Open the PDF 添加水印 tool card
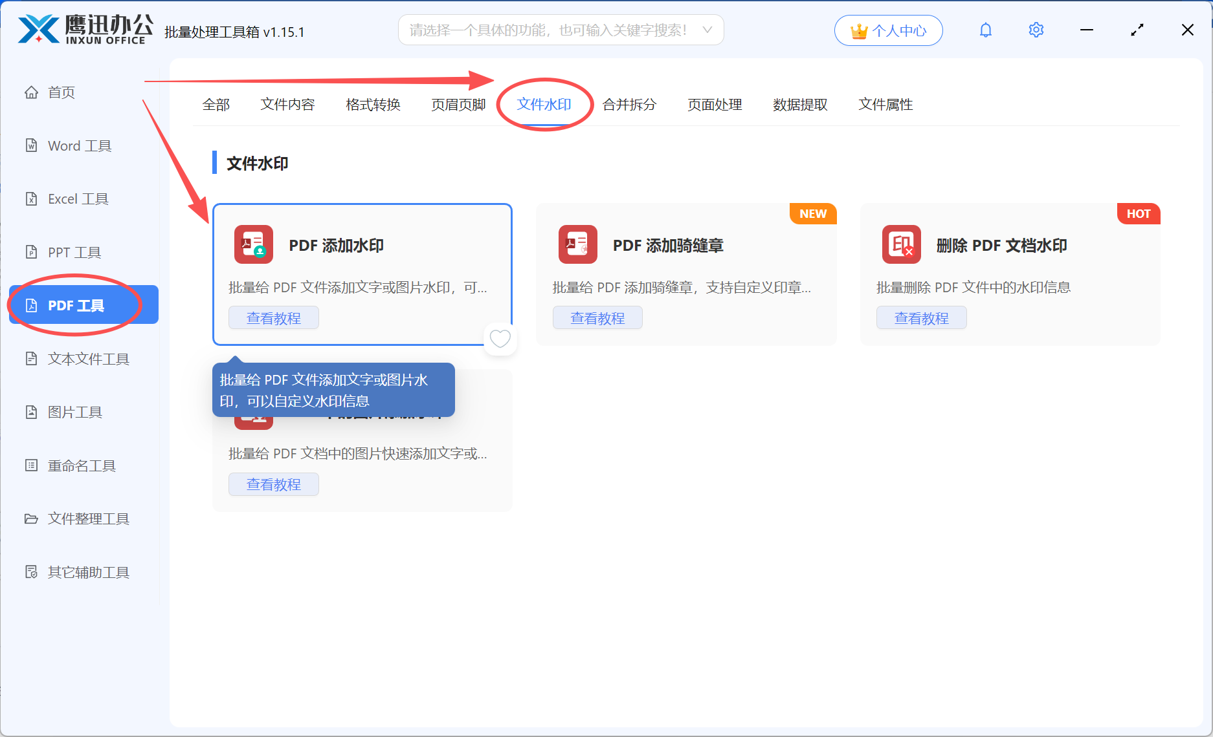Viewport: 1213px width, 737px height. (x=362, y=275)
